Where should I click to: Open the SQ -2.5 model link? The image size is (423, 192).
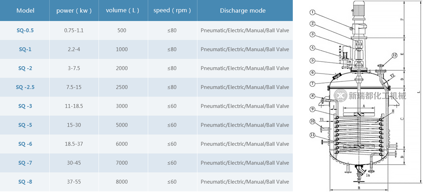(x=25, y=87)
